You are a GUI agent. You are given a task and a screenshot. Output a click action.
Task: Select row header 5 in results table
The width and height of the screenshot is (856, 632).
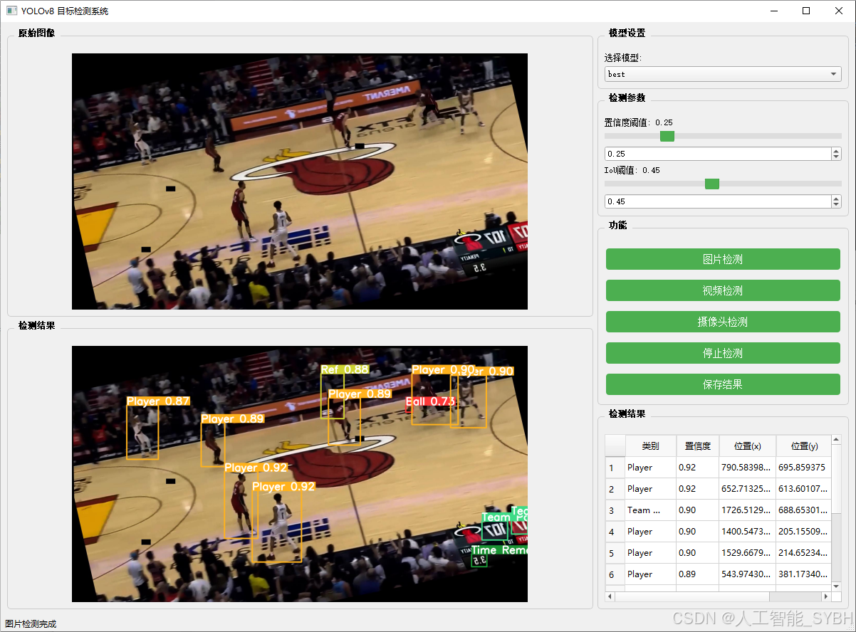[x=615, y=553]
